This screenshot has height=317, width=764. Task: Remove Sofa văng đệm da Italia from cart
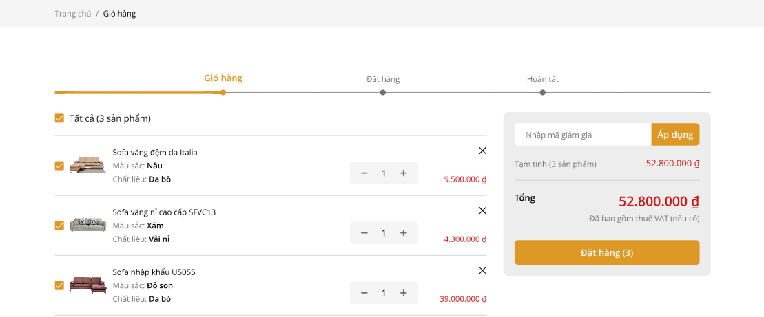click(482, 151)
